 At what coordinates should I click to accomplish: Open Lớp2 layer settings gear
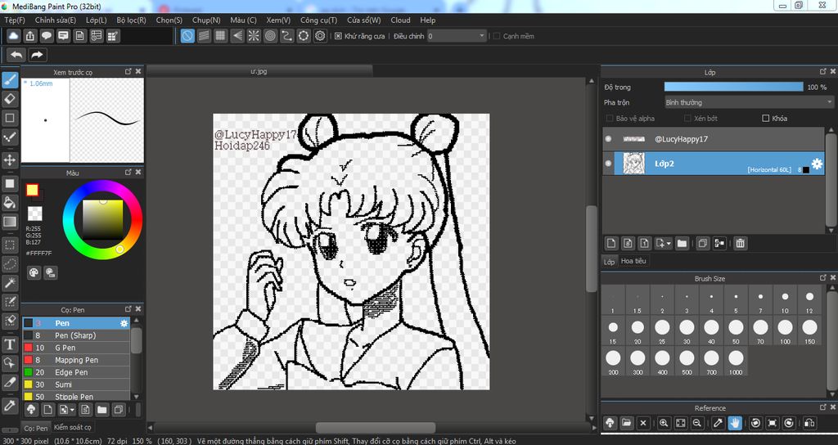point(817,164)
